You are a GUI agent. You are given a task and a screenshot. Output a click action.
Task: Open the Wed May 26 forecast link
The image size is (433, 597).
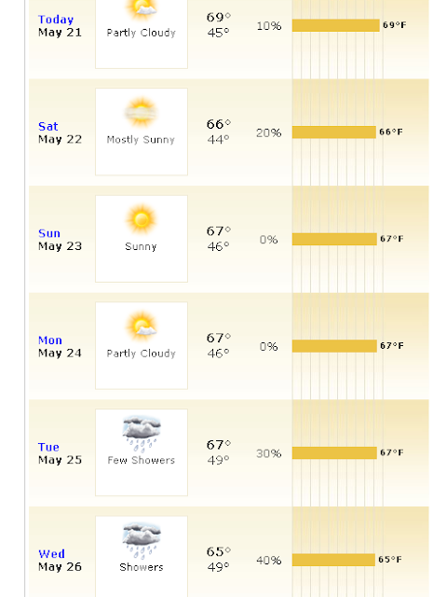[x=52, y=554]
